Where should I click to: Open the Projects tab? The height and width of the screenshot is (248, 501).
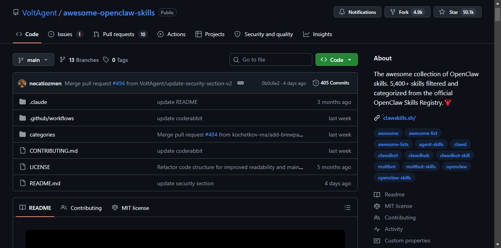coord(210,34)
